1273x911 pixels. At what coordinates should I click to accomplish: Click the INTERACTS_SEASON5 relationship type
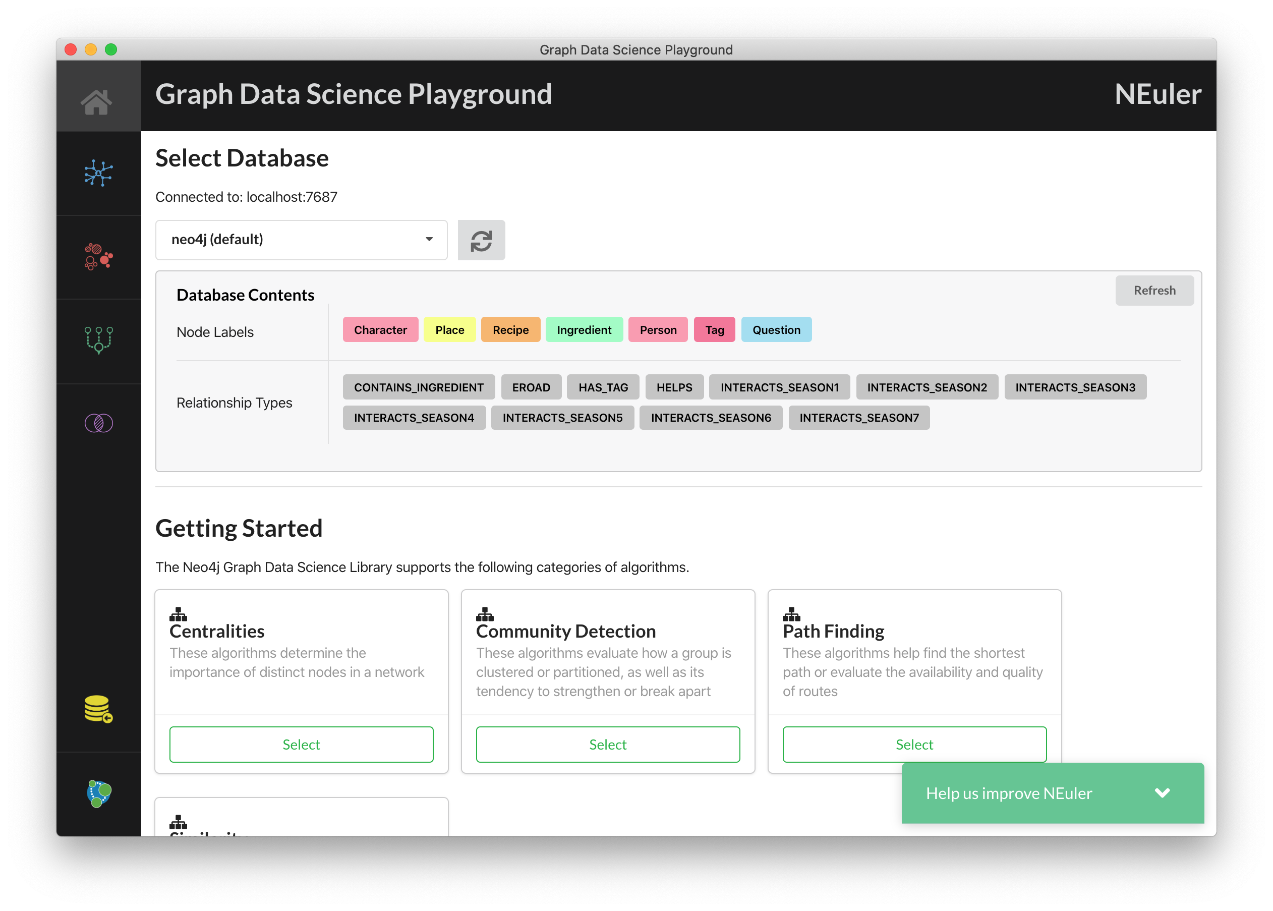(x=562, y=417)
